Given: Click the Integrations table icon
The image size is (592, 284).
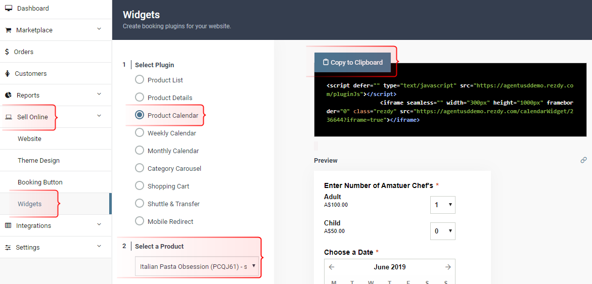Looking at the screenshot, I should point(8,225).
